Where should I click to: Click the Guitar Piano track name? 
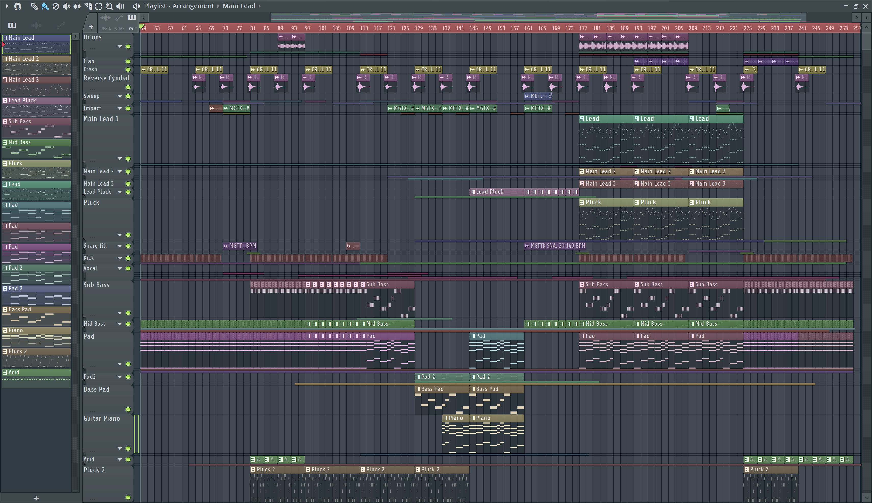[x=102, y=419]
